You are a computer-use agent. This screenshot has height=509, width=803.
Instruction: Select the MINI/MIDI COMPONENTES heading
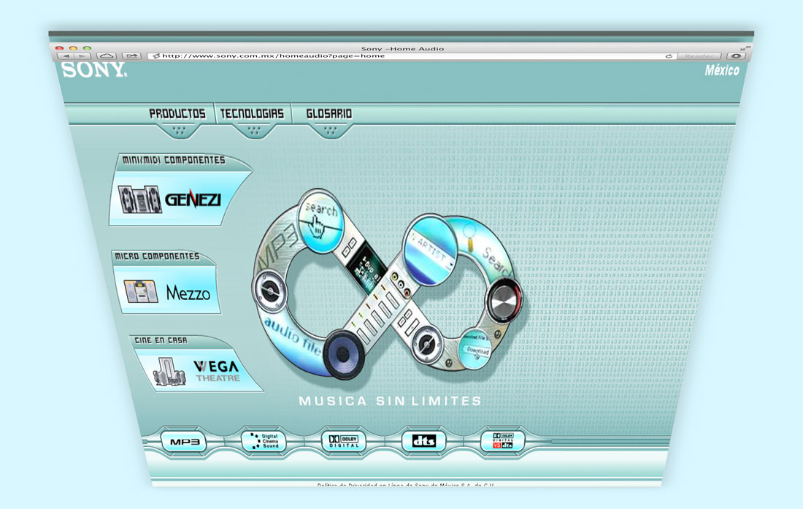click(x=174, y=160)
